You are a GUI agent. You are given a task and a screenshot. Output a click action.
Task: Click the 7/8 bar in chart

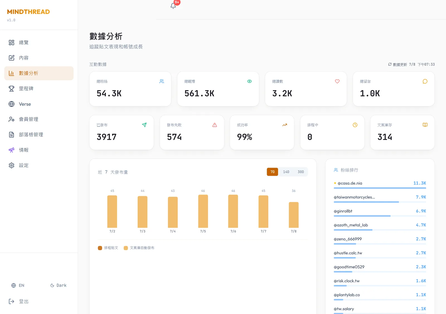coord(294,215)
